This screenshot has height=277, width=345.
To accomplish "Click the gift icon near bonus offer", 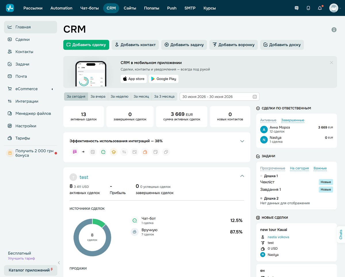I will click(x=10, y=153).
